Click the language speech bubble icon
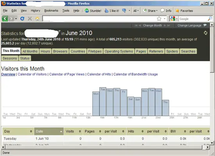Screen dimensions: 215x156 [205, 25]
